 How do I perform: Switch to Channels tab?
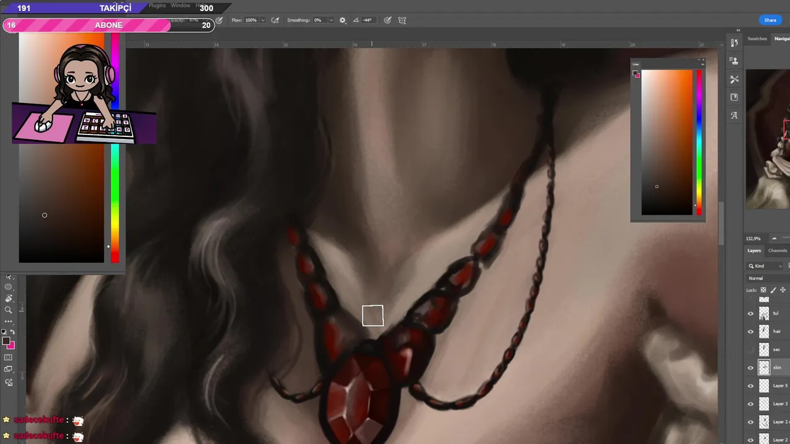(778, 250)
